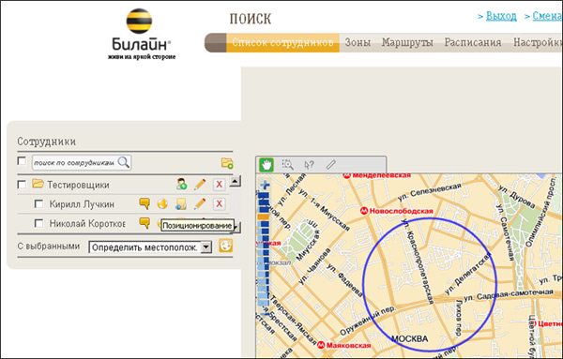The height and width of the screenshot is (359, 563).
Task: Add employee to Тестировщики group
Action: 181,185
